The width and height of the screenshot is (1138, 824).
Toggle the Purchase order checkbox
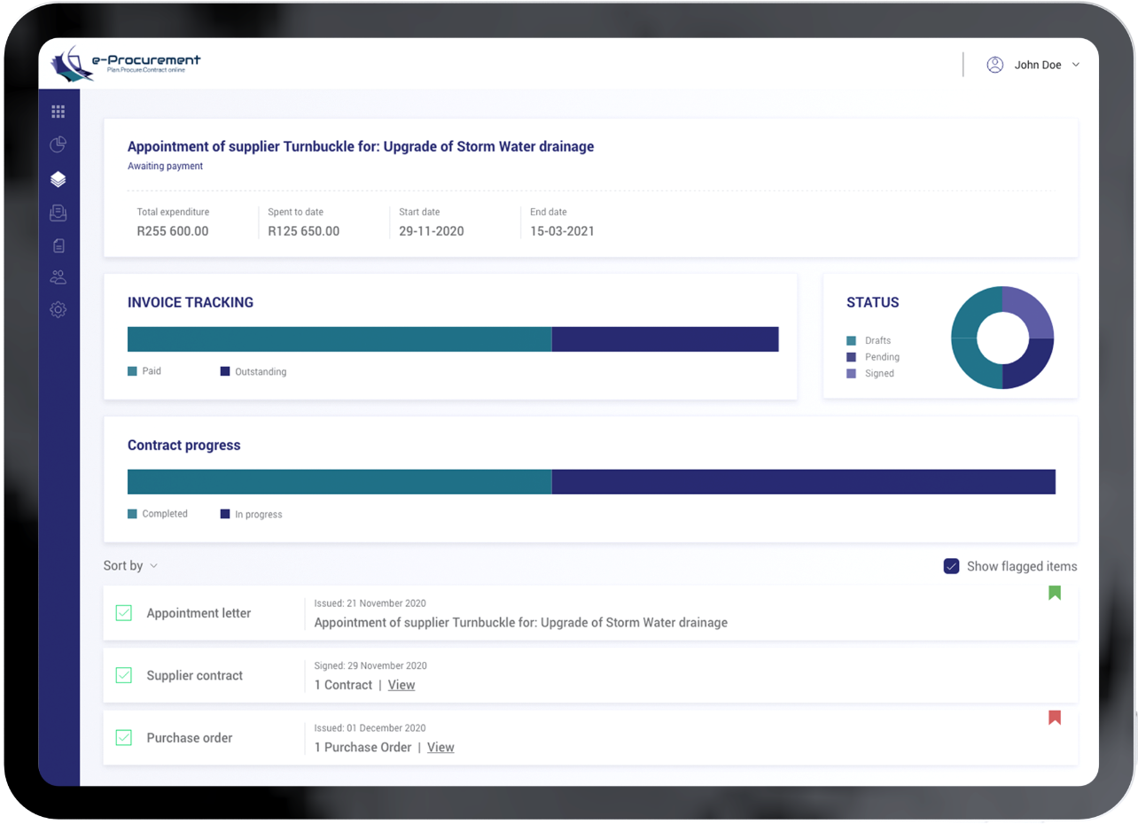(x=124, y=737)
